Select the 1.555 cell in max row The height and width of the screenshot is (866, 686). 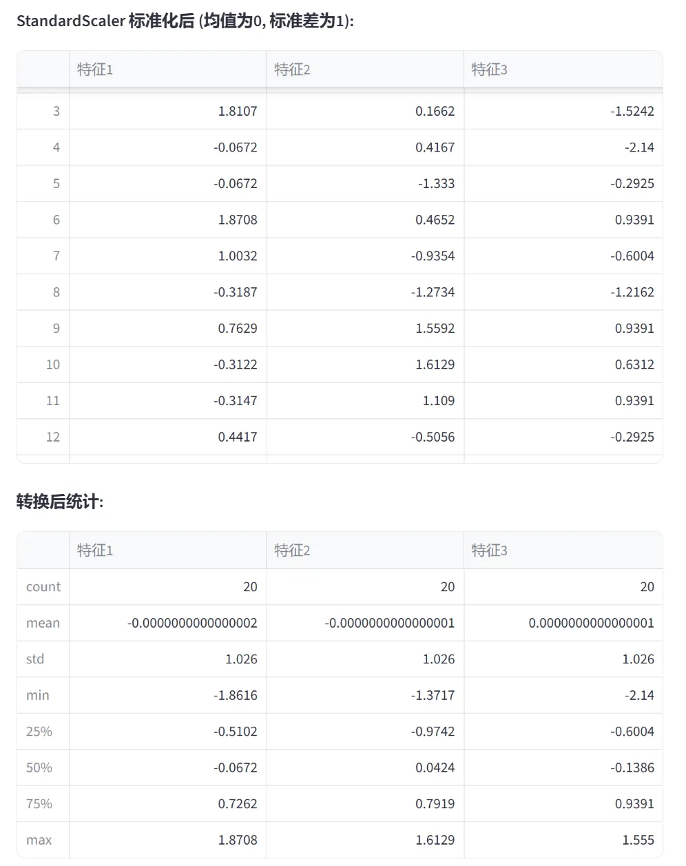638,840
